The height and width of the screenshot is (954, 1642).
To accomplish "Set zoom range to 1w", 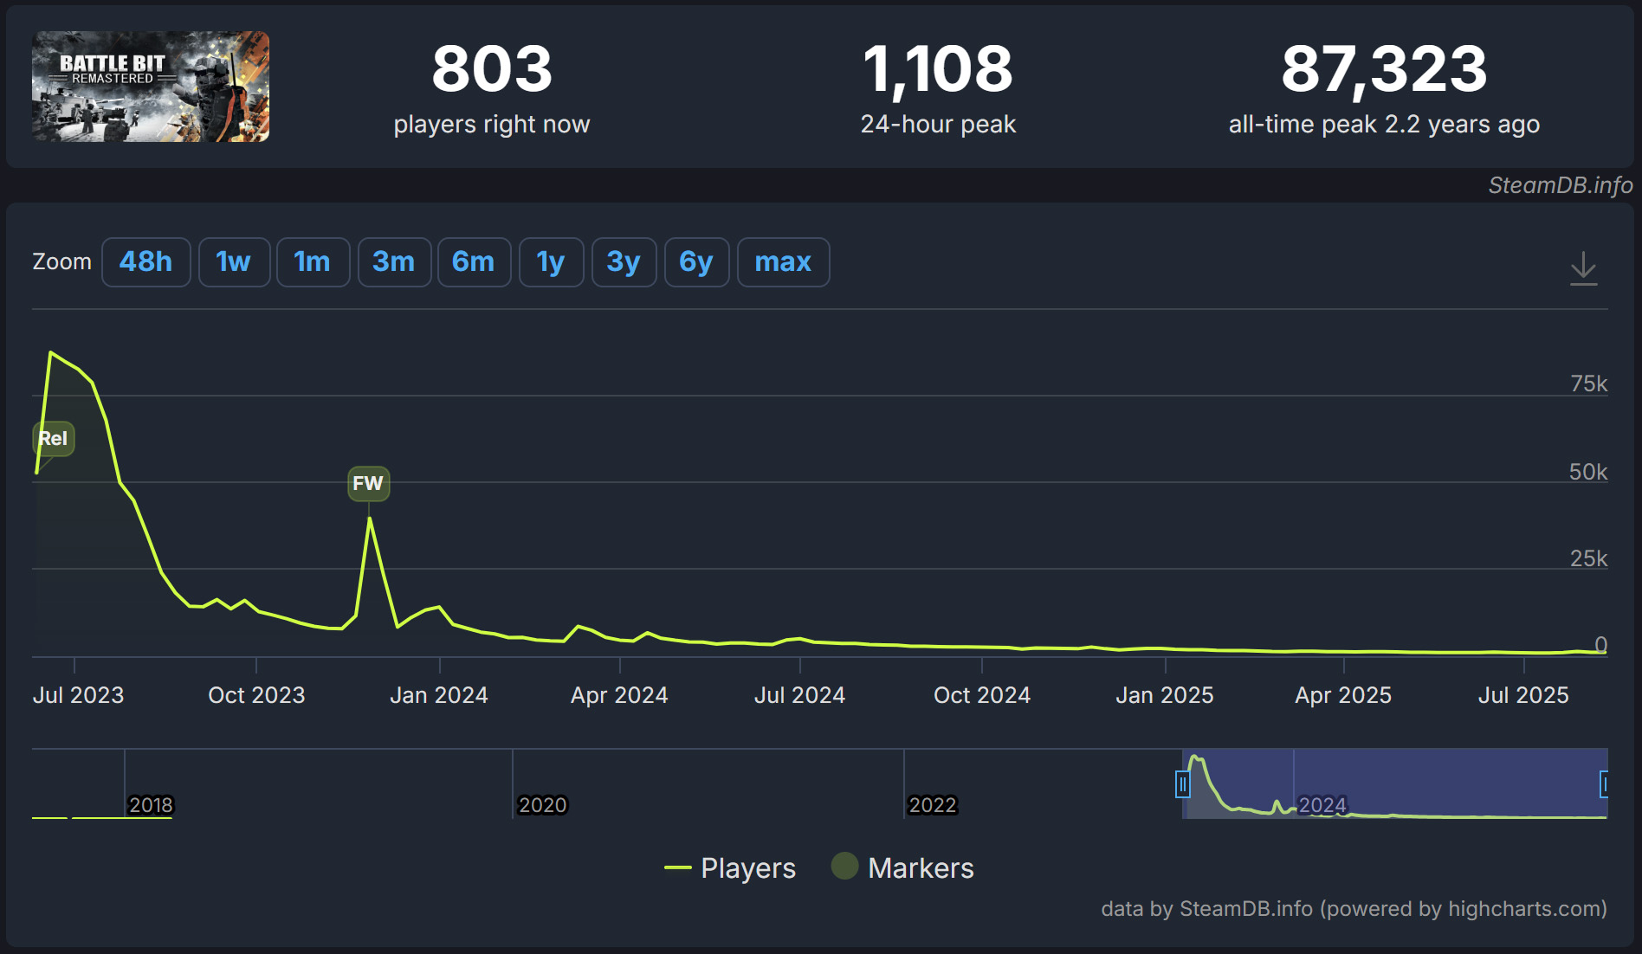I will [234, 261].
